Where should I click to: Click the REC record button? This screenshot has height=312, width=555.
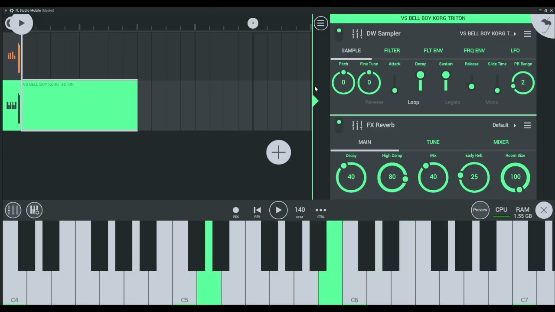pyautogui.click(x=236, y=212)
